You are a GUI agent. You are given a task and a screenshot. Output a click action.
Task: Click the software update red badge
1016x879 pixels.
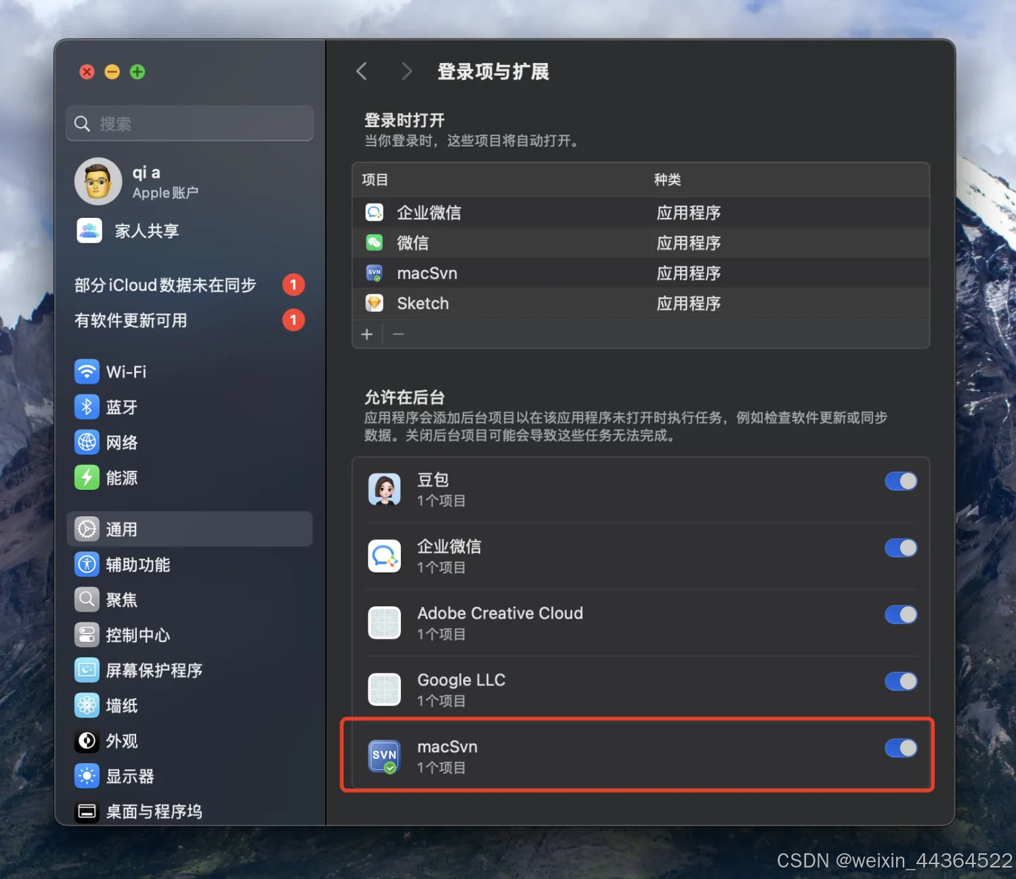293,320
